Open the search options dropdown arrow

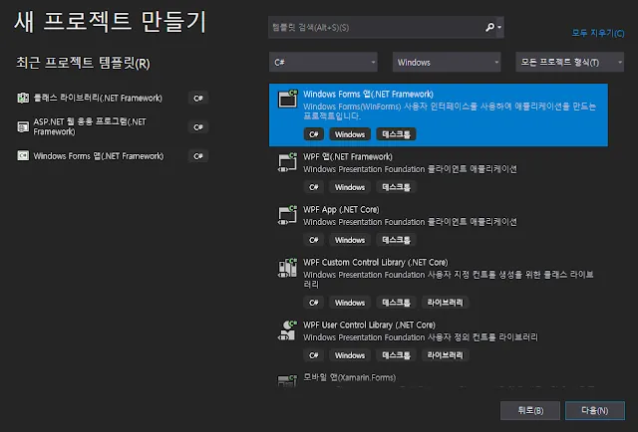(499, 27)
